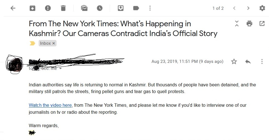The height and width of the screenshot is (140, 269).
Task: Snooze this email with clock icon
Action: 100,8
